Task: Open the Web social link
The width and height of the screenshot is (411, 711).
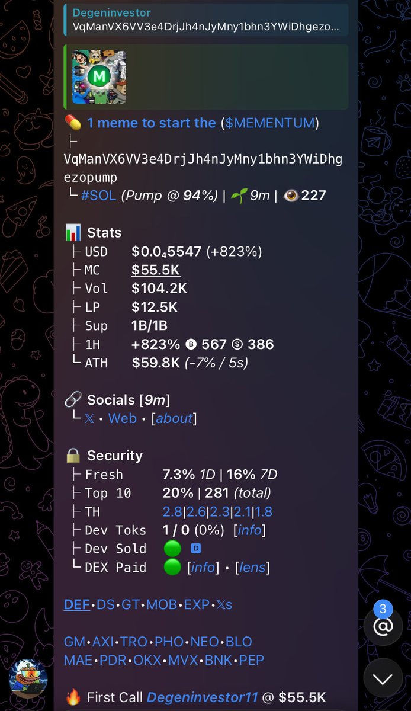Action: tap(123, 418)
